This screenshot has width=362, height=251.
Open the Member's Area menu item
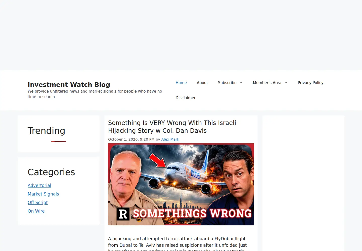[267, 83]
